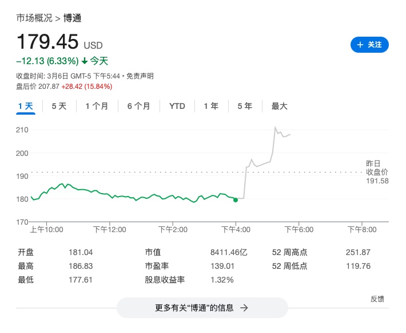
Task: Click the green closing price dot on chart
Action: 236,199
